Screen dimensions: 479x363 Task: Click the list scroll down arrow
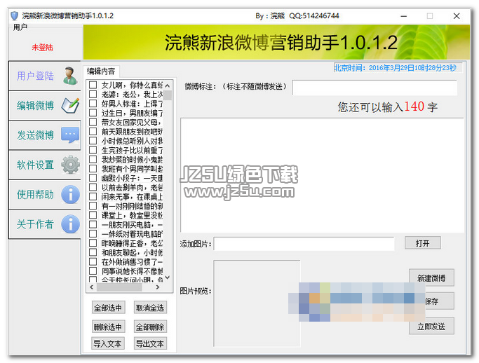click(167, 278)
